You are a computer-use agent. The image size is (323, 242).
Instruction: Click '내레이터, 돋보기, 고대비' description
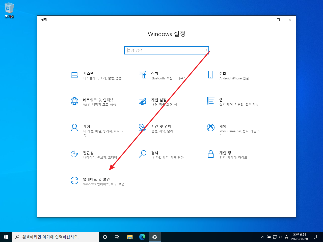tap(100, 158)
